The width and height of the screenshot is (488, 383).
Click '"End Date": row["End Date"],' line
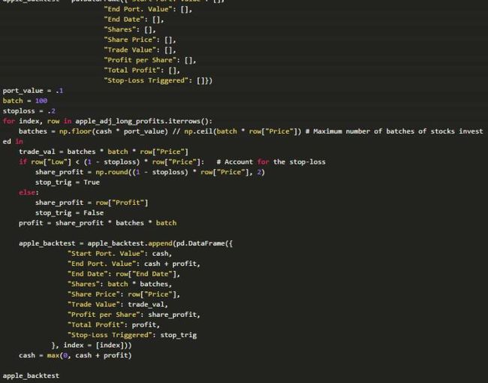pos(124,274)
